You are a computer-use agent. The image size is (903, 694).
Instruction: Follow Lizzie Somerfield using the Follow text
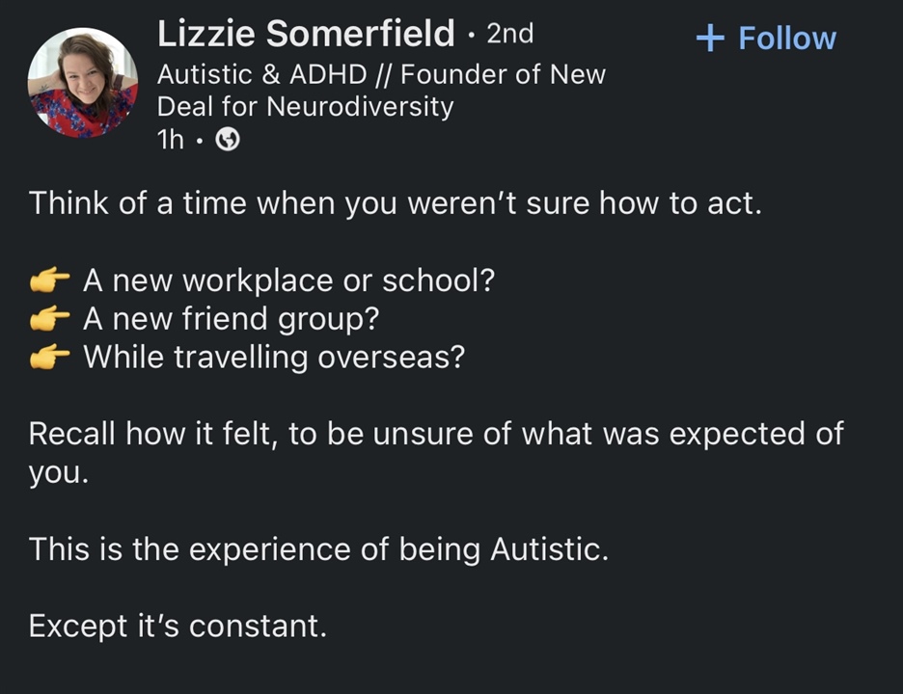tap(786, 39)
